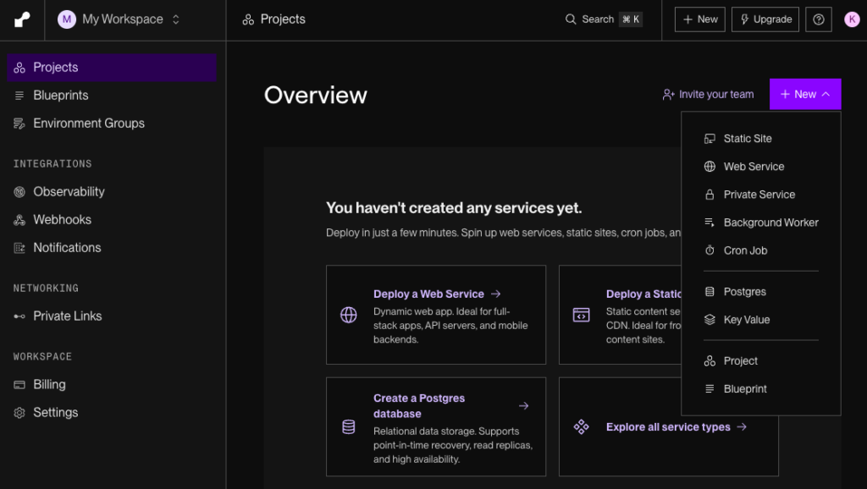Open the help question mark icon
The width and height of the screenshot is (867, 489).
(x=818, y=19)
